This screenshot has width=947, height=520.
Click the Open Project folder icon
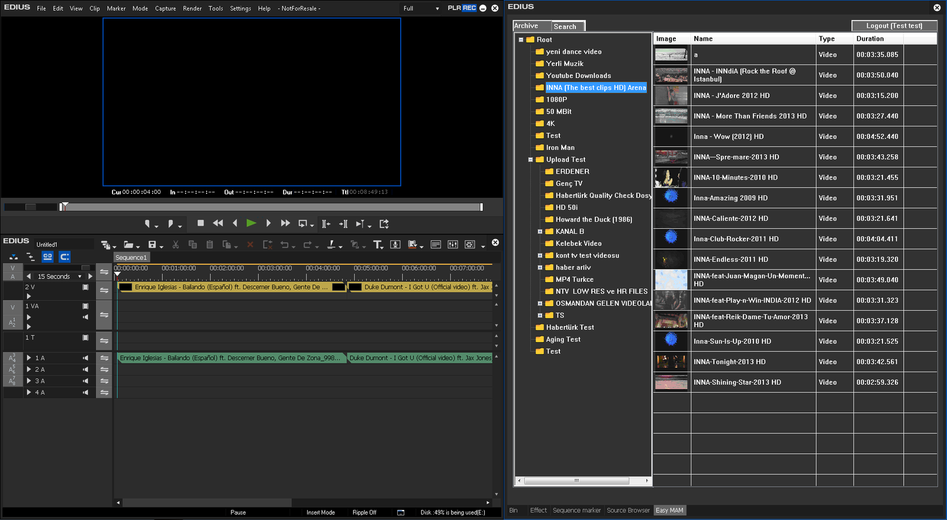click(128, 245)
